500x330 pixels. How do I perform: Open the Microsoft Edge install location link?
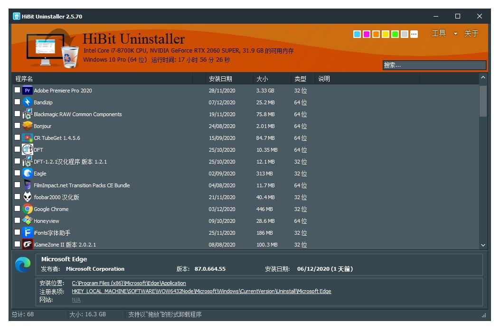point(128,283)
